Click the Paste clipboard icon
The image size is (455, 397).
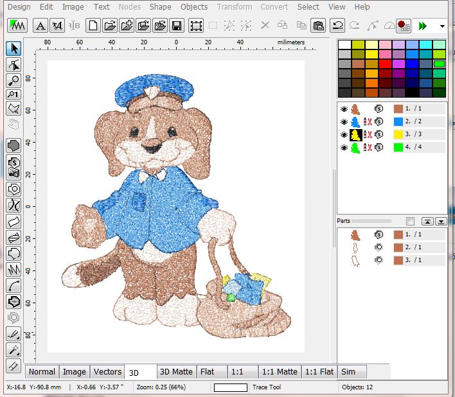coord(318,26)
